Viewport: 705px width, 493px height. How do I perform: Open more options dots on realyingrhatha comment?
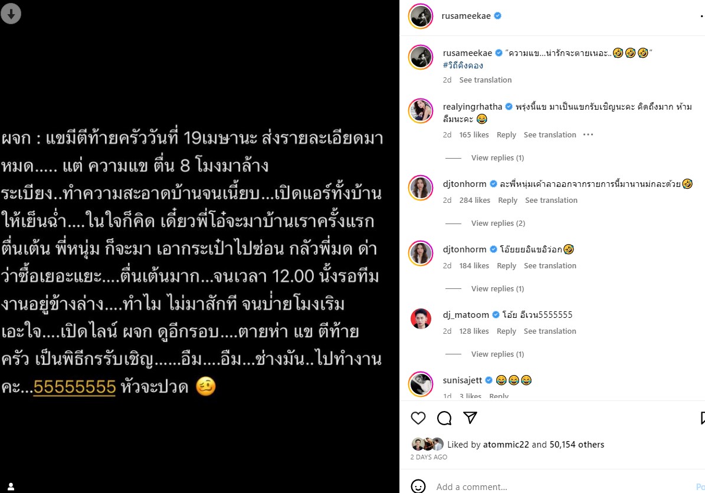(588, 134)
